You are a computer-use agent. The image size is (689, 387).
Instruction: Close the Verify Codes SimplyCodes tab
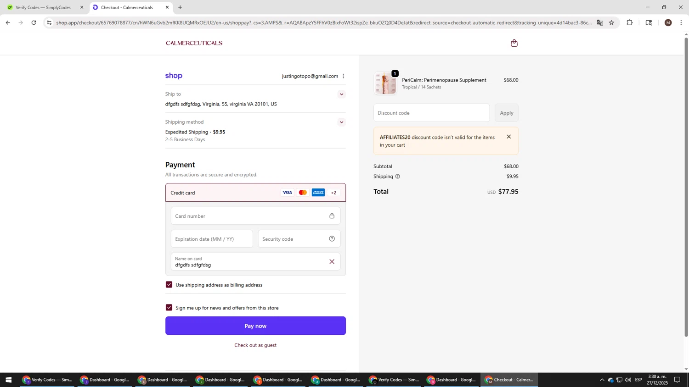[x=82, y=7]
